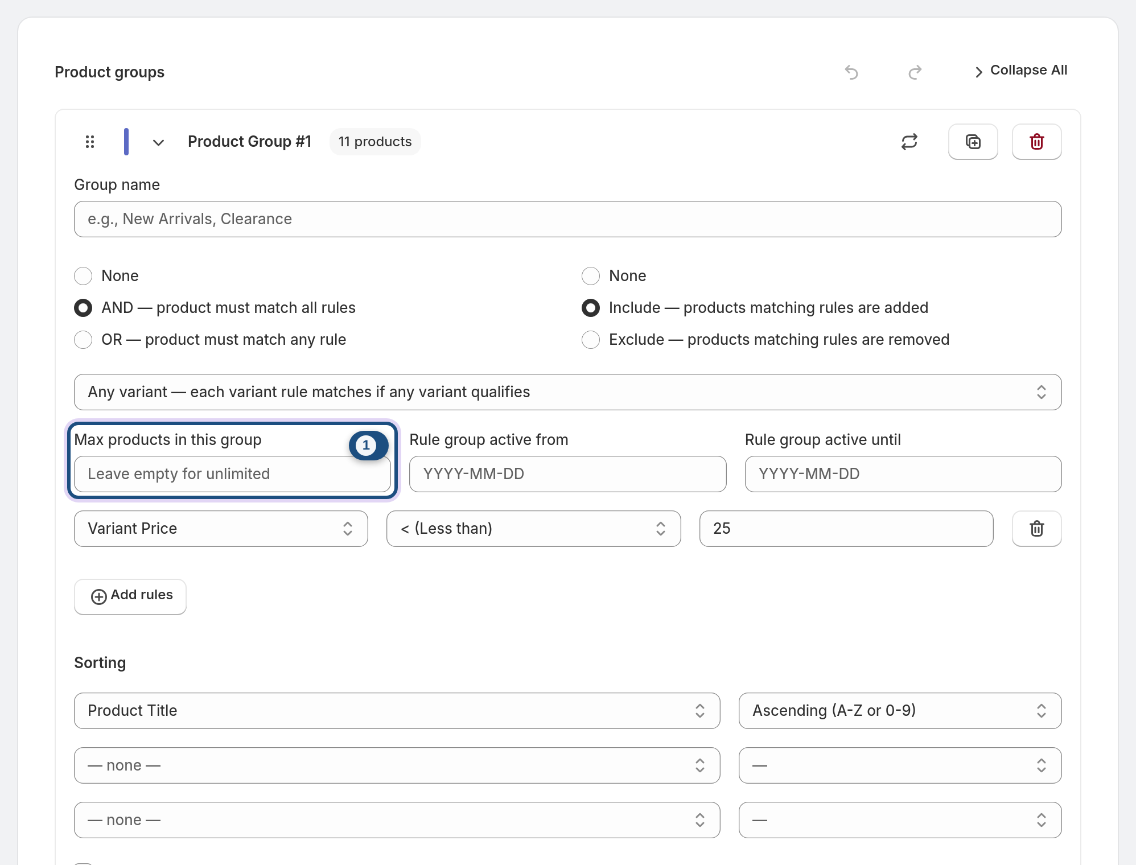
Task: Open the third sort direction dropdown
Action: point(900,820)
